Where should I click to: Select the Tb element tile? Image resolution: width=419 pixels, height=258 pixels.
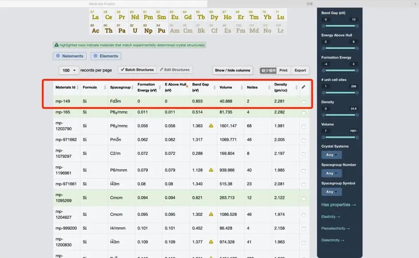click(201, 15)
